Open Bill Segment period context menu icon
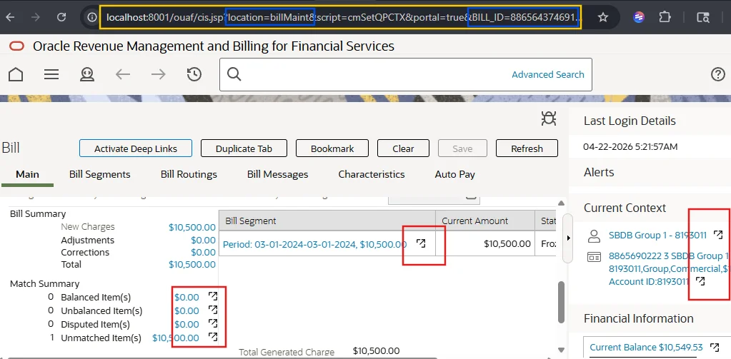Viewport: 731px width, 359px height. coord(421,243)
